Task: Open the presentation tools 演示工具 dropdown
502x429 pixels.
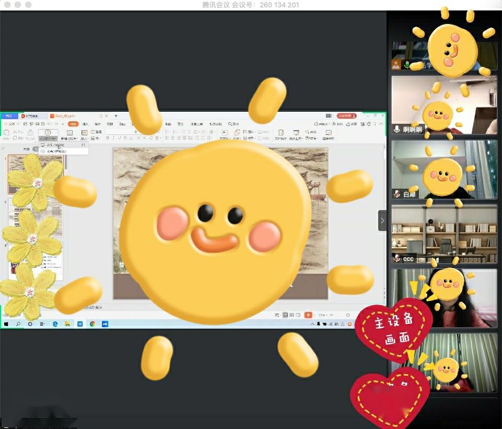Action: (x=296, y=135)
